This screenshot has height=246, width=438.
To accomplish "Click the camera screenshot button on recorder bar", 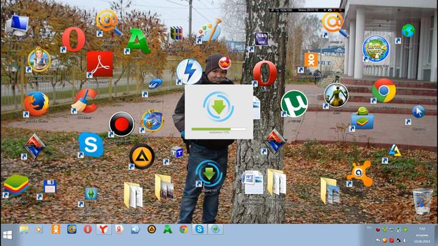I will tap(330, 10).
